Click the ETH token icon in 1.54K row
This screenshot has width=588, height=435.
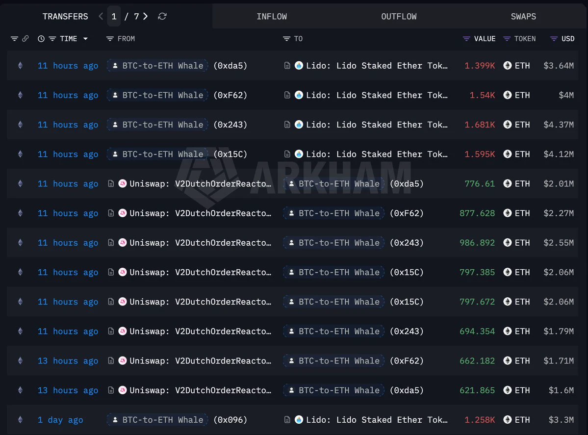coord(508,95)
